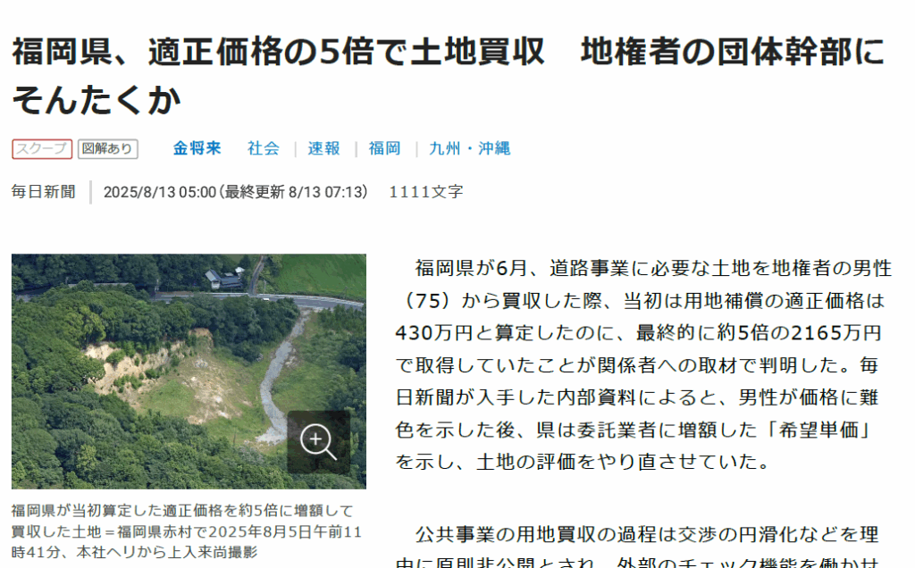Screen dimensions: 915x568
Task: Go to the 速報 category
Action: (323, 148)
